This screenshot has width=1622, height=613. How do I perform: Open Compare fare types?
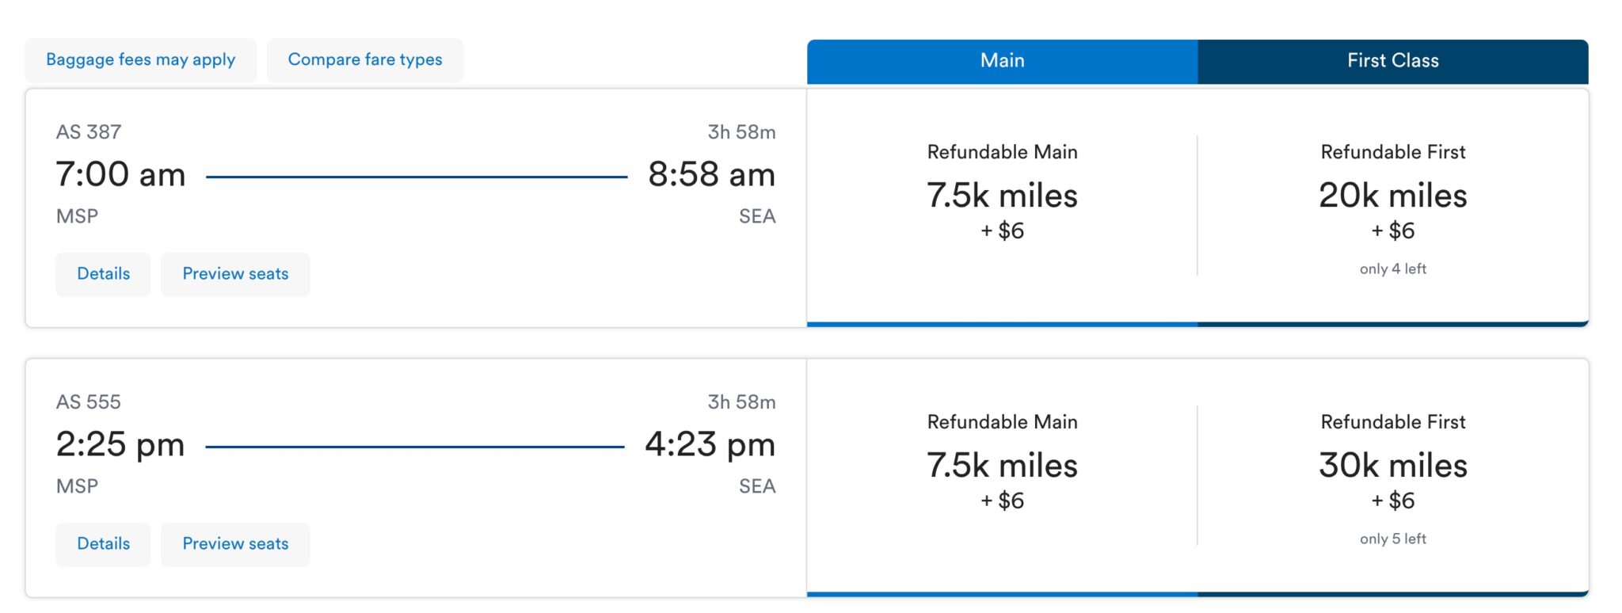point(365,59)
